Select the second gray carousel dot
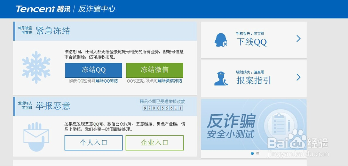This screenshot has width=348, height=166. [x=258, y=153]
